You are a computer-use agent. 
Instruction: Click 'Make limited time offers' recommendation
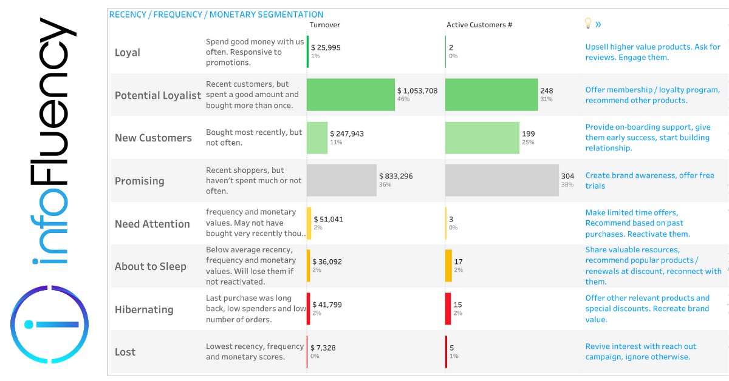[x=638, y=223]
